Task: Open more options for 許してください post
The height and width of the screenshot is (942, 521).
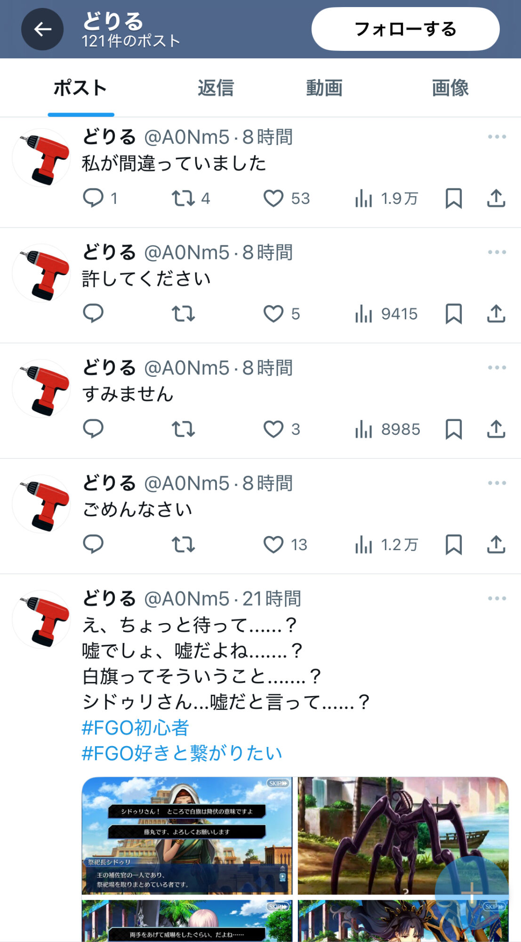Action: [497, 252]
